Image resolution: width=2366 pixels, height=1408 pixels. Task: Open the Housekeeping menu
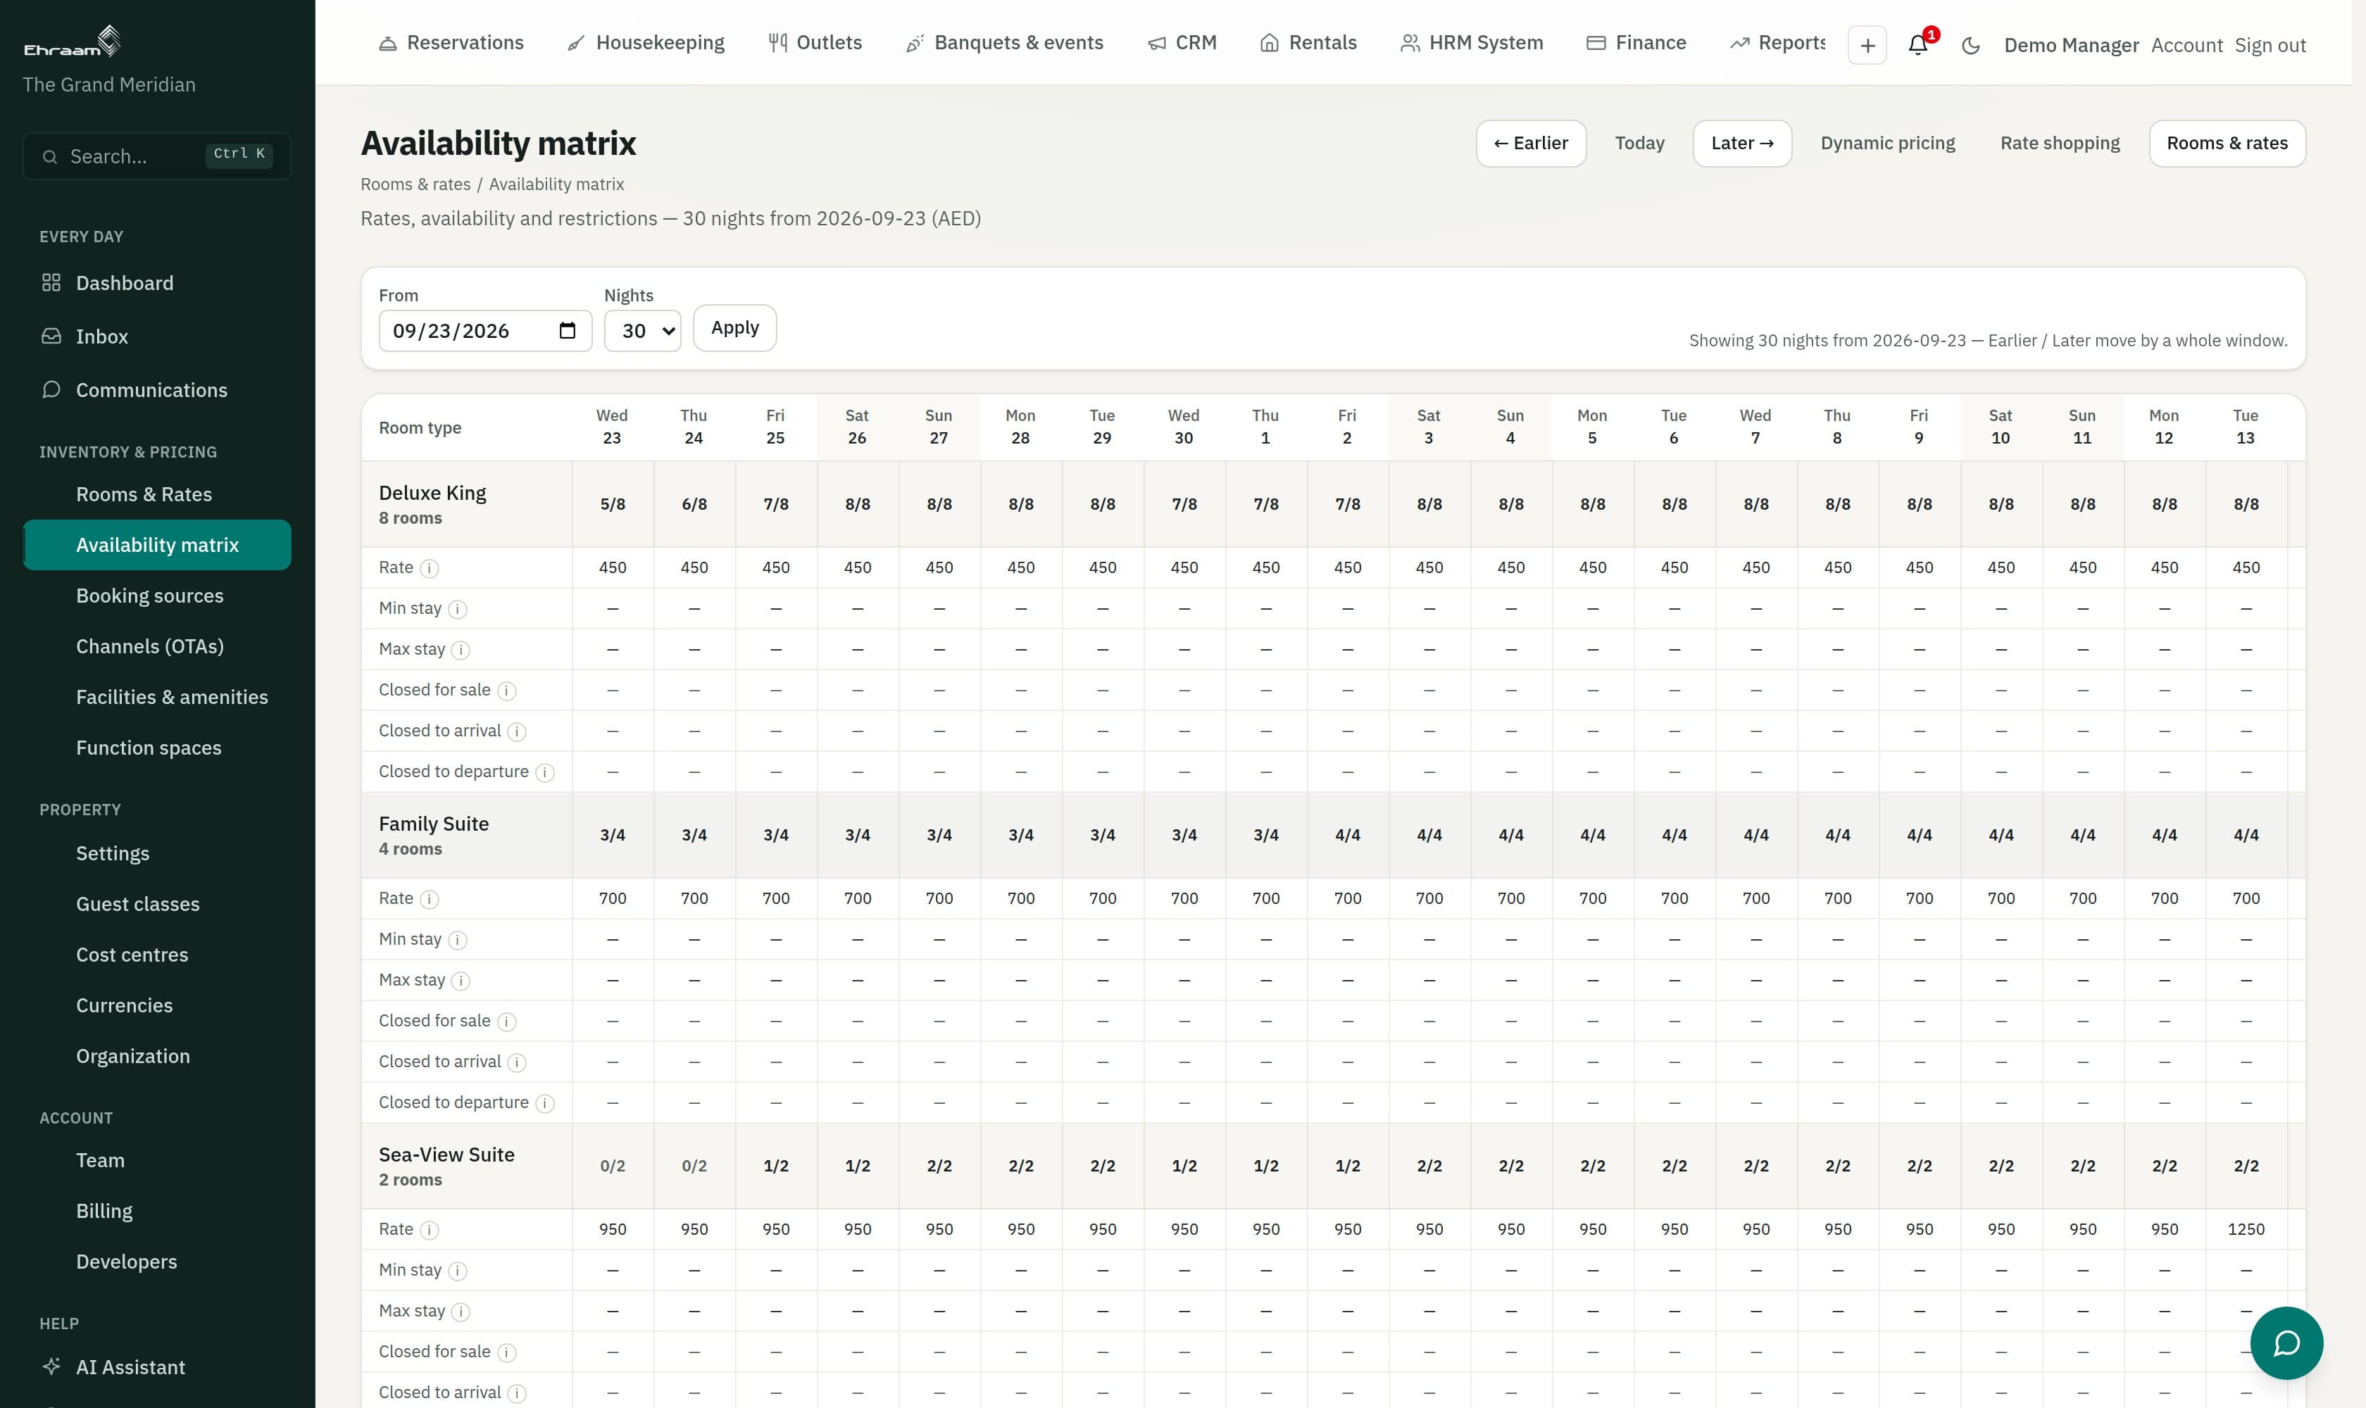[x=646, y=43]
